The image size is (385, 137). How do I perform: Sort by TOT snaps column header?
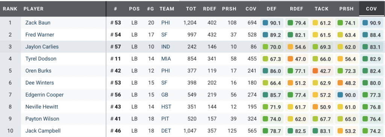coord(191,9)
